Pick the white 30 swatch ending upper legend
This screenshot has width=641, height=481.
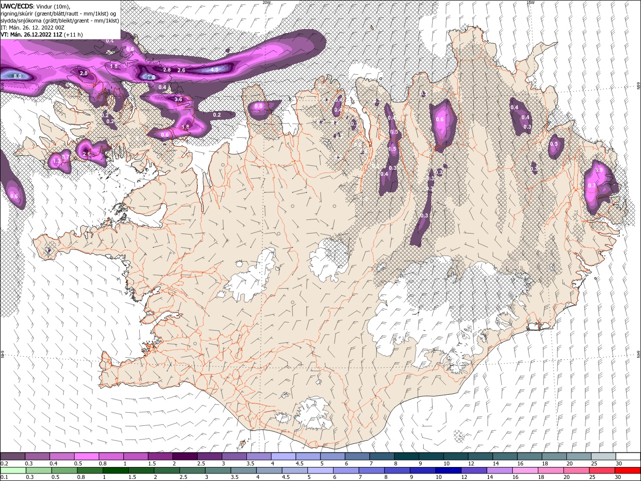click(x=628, y=456)
